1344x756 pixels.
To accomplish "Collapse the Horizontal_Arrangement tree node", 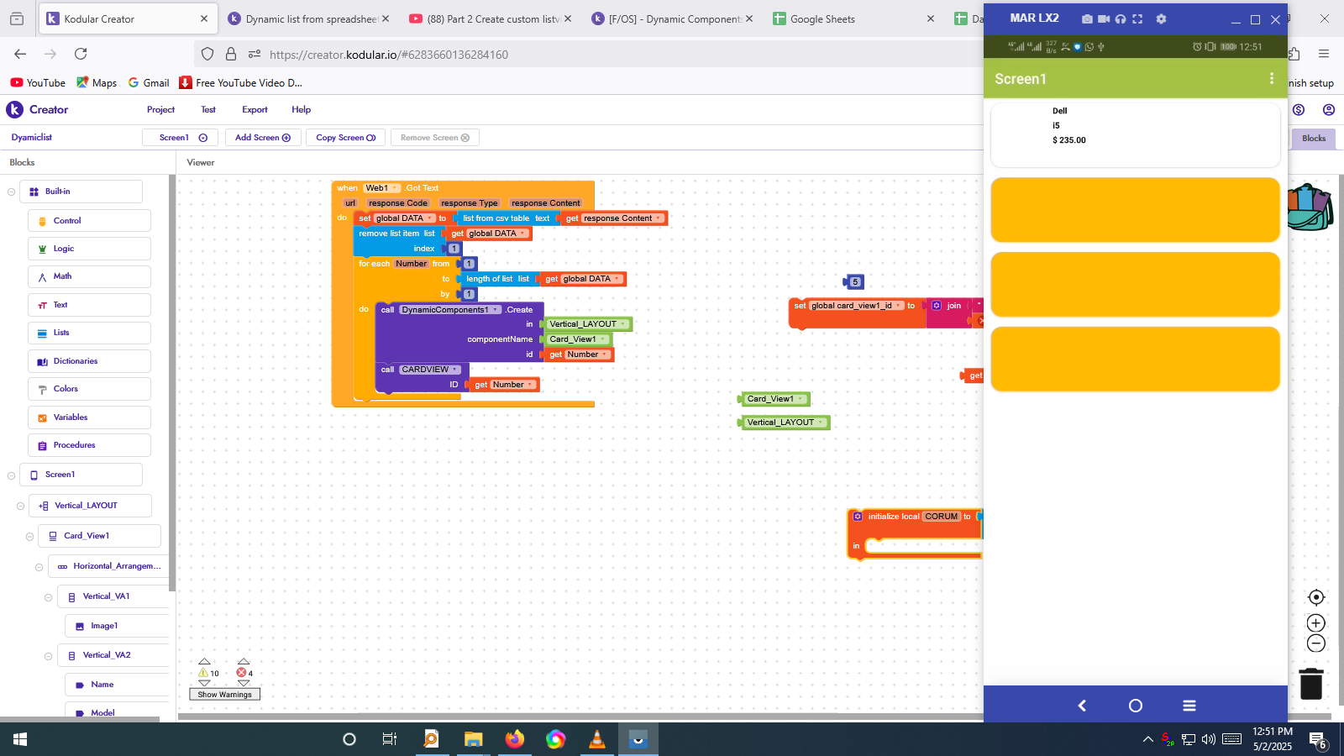I will [39, 567].
